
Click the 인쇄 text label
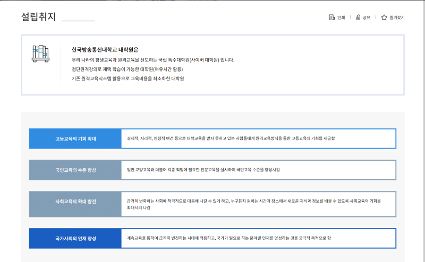(x=341, y=18)
